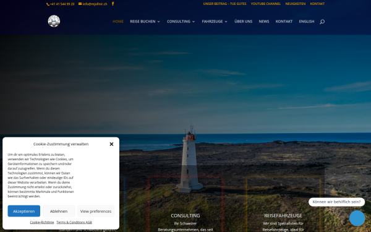
Task: Open the blue chat bubble widget
Action: click(x=357, y=218)
